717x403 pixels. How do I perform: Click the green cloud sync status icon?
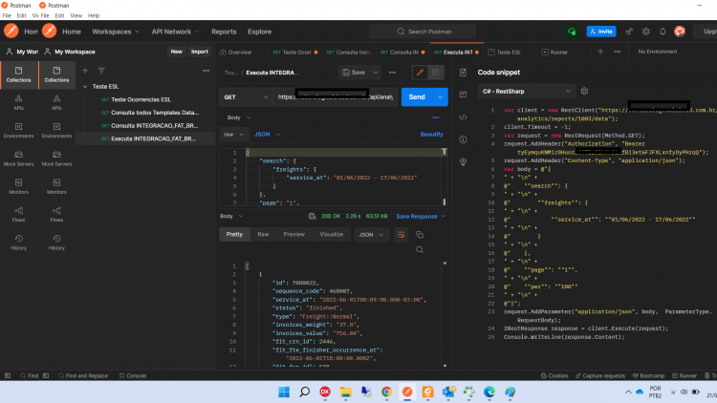point(572,32)
